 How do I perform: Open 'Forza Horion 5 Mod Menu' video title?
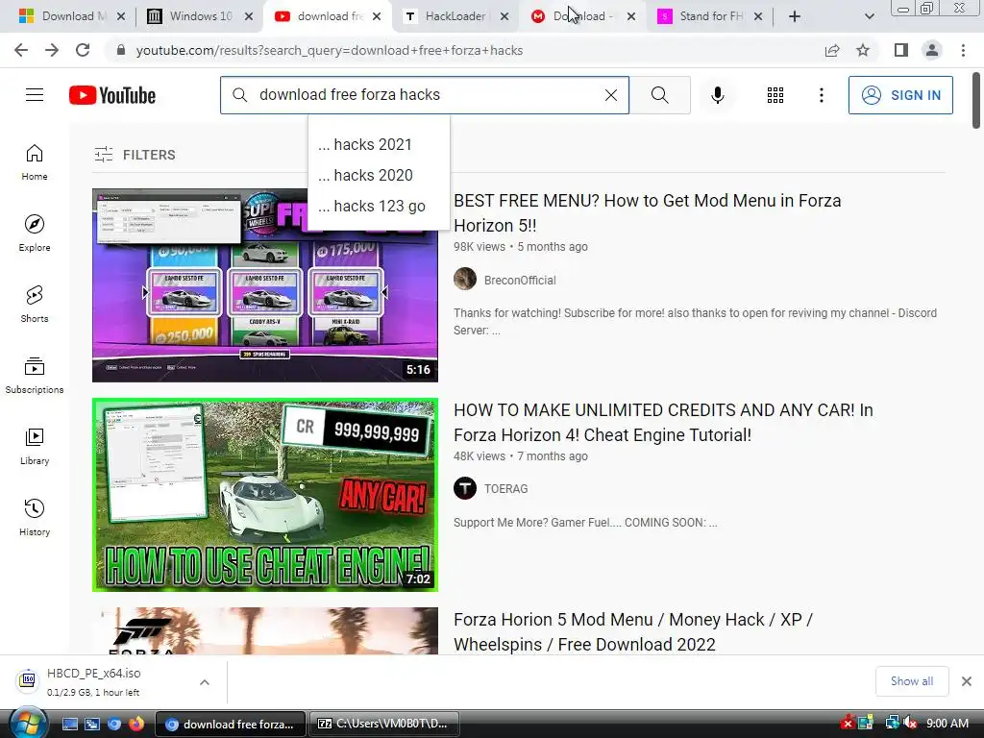632,632
